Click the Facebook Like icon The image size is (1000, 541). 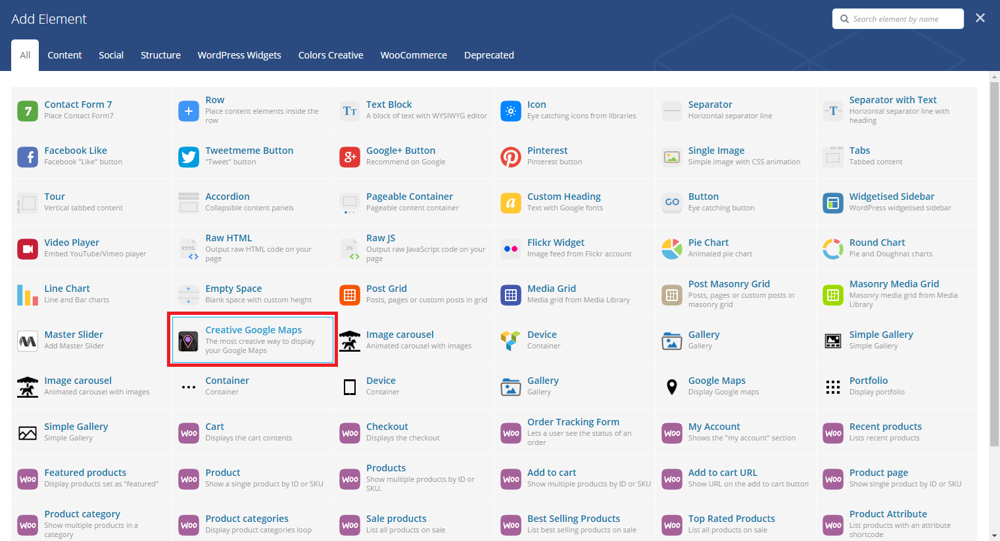pos(28,157)
